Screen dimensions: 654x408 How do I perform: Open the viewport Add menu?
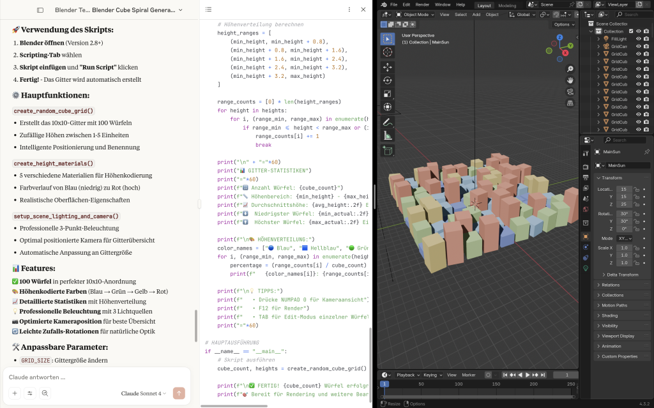[x=476, y=15]
